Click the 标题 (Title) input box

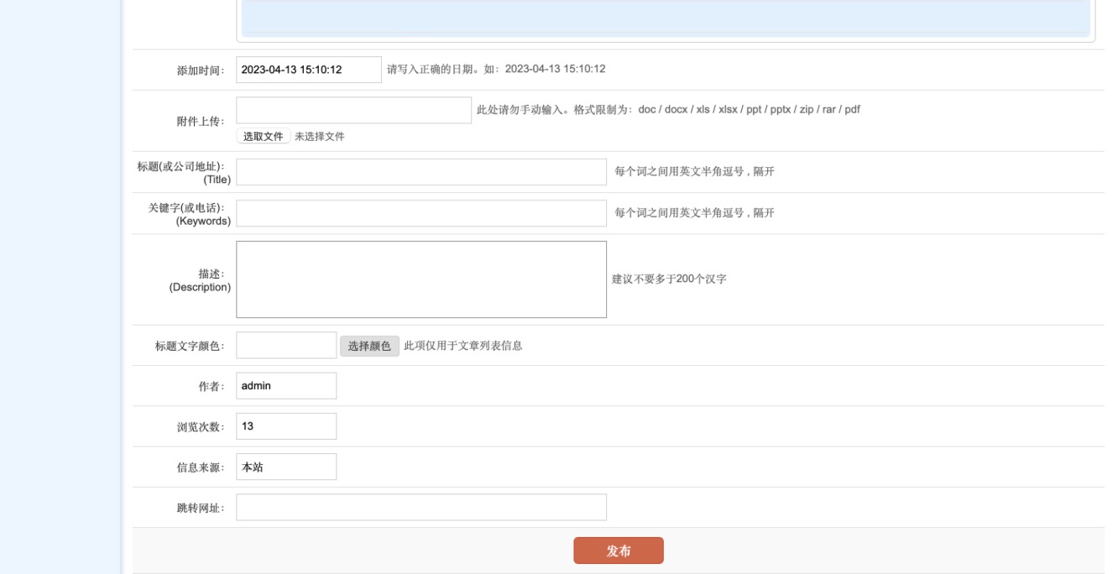pyautogui.click(x=421, y=171)
